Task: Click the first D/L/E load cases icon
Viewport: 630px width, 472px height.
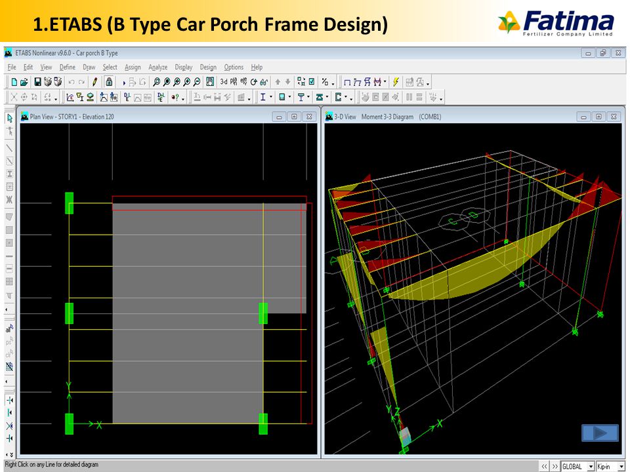Action: tap(127, 97)
